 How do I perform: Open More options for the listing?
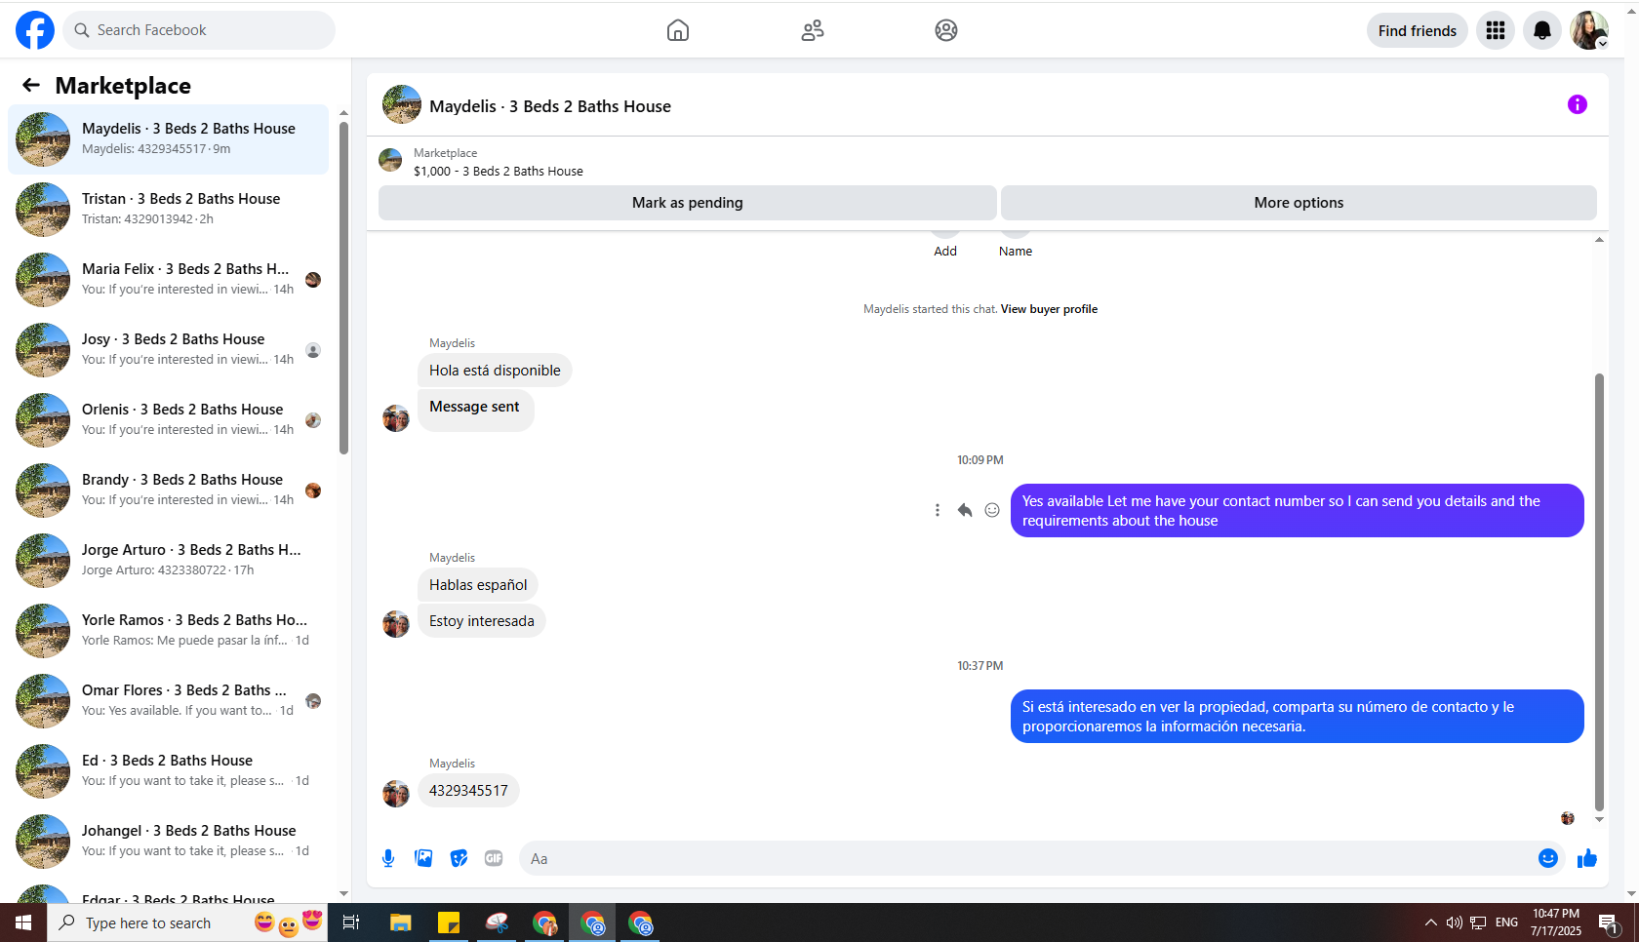click(1299, 203)
